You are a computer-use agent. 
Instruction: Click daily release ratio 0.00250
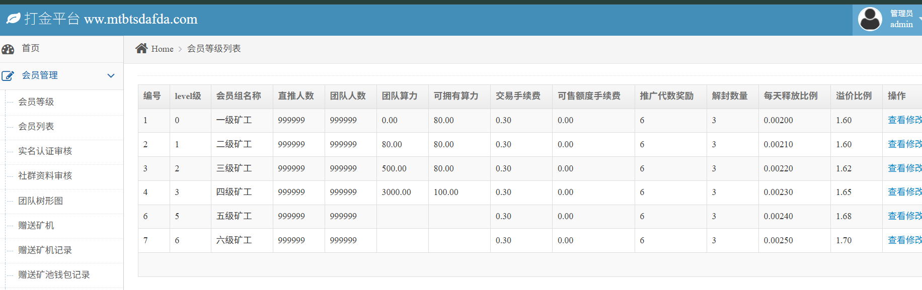(x=779, y=240)
